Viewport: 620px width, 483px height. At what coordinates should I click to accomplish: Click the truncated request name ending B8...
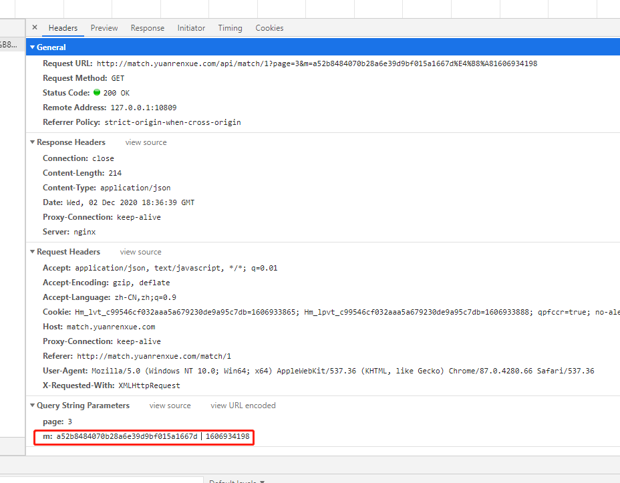[9, 45]
